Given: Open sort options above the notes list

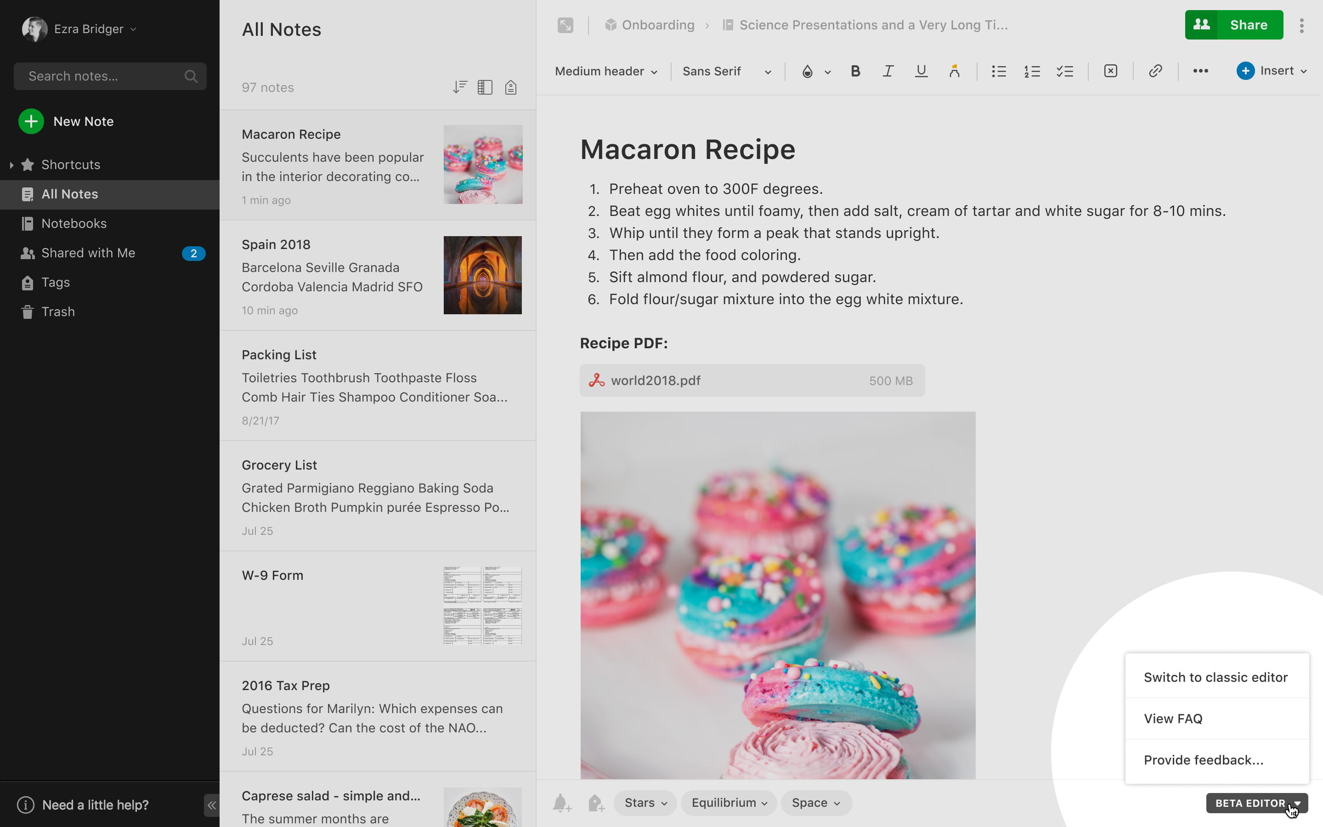Looking at the screenshot, I should click(460, 86).
